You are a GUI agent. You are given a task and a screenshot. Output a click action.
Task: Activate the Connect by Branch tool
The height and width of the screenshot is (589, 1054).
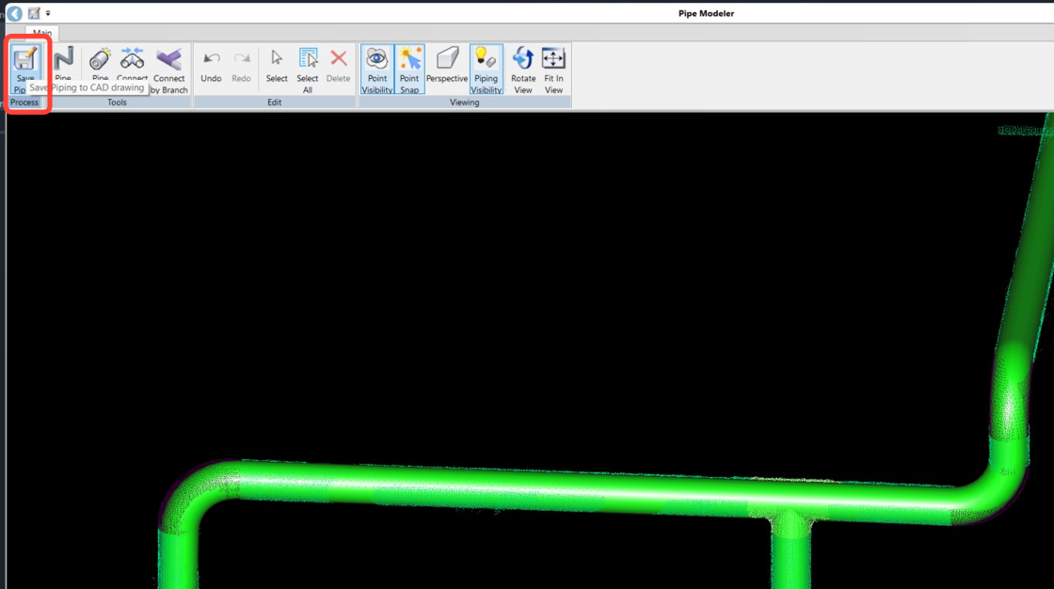click(x=168, y=70)
